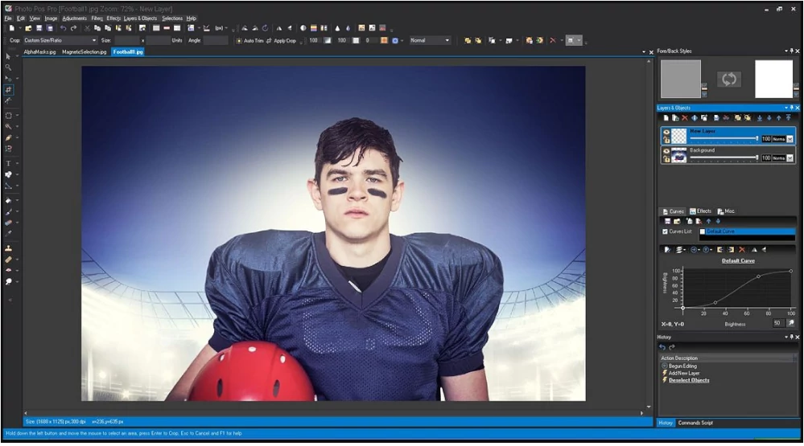Click the Undo arrow in main toolbar

pyautogui.click(x=63, y=28)
